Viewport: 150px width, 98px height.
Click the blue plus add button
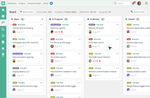point(51,3)
